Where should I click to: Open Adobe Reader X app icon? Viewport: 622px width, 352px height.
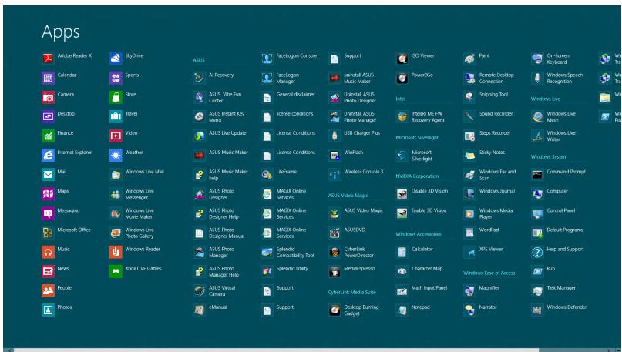pyautogui.click(x=48, y=59)
